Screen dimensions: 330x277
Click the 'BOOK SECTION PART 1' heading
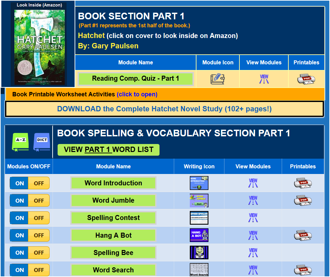tap(131, 16)
